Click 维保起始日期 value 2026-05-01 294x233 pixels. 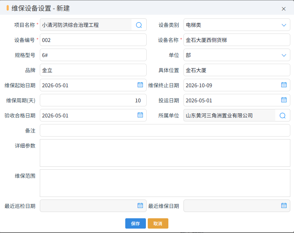[55, 85]
